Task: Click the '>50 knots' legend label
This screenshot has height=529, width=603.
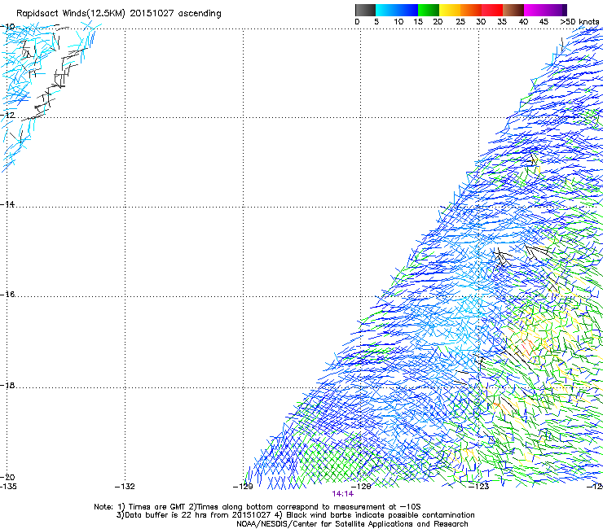Action: click(579, 22)
